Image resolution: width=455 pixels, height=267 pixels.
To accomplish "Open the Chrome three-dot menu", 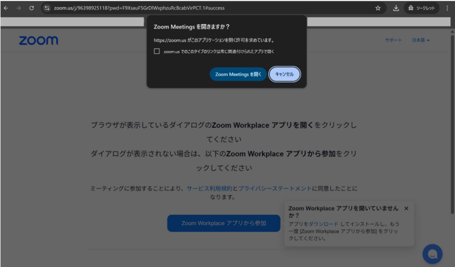I will (447, 8).
